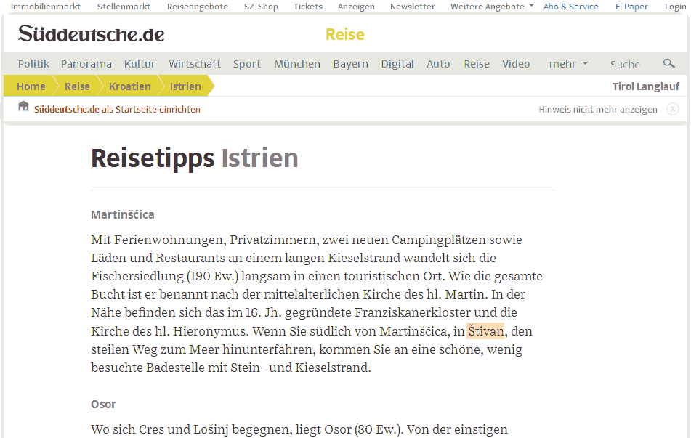Go to Kroatien in the breadcrumb
Screen dimensions: 691x438
130,86
